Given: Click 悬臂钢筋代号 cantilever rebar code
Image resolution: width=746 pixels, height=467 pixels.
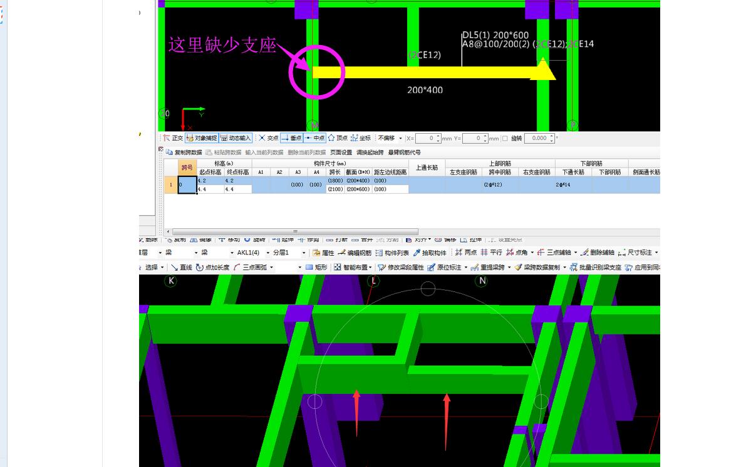Looking at the screenshot, I should point(405,153).
